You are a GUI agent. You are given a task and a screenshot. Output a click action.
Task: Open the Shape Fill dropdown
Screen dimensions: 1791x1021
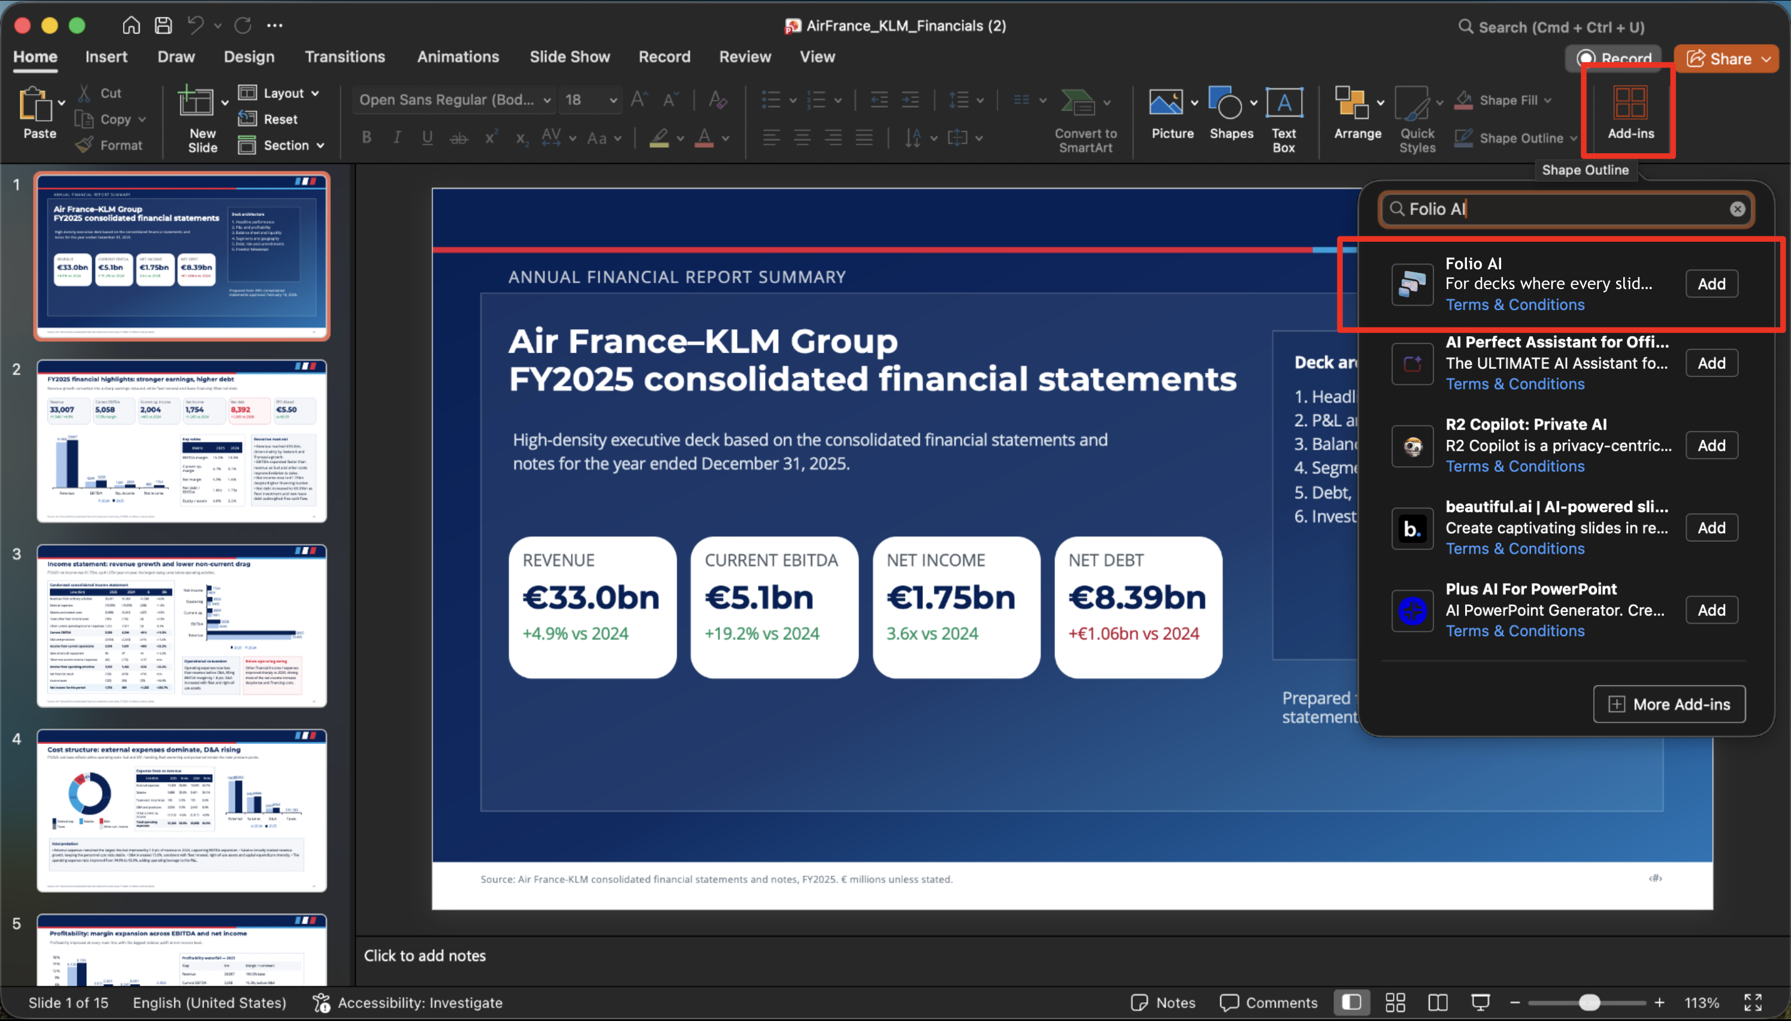(1547, 101)
